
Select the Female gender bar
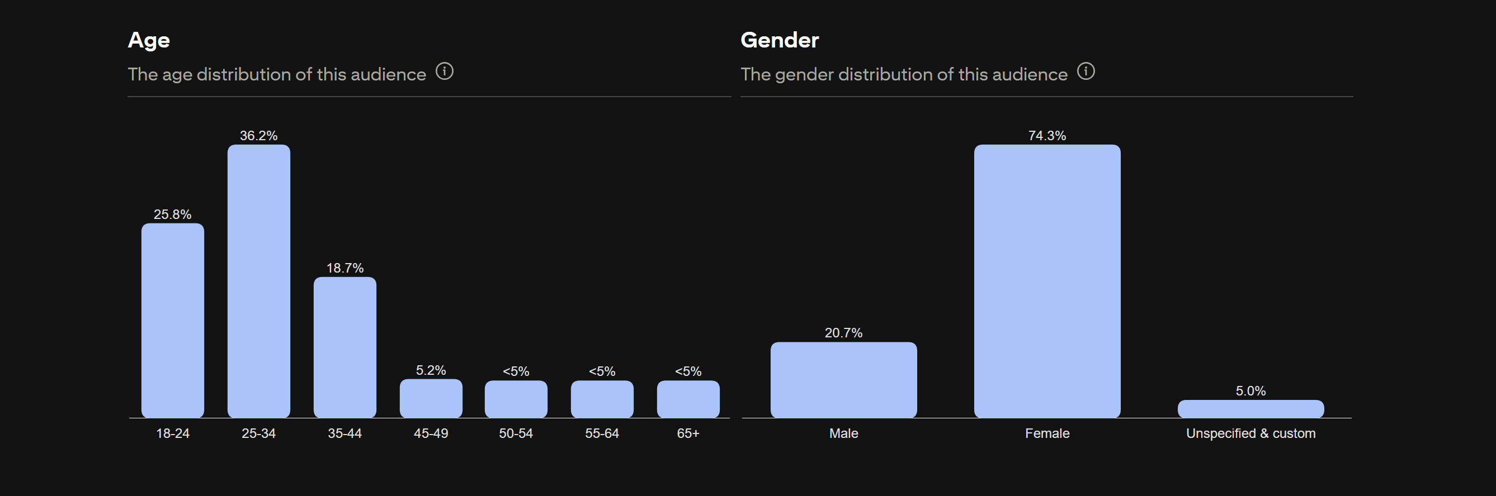point(1046,281)
